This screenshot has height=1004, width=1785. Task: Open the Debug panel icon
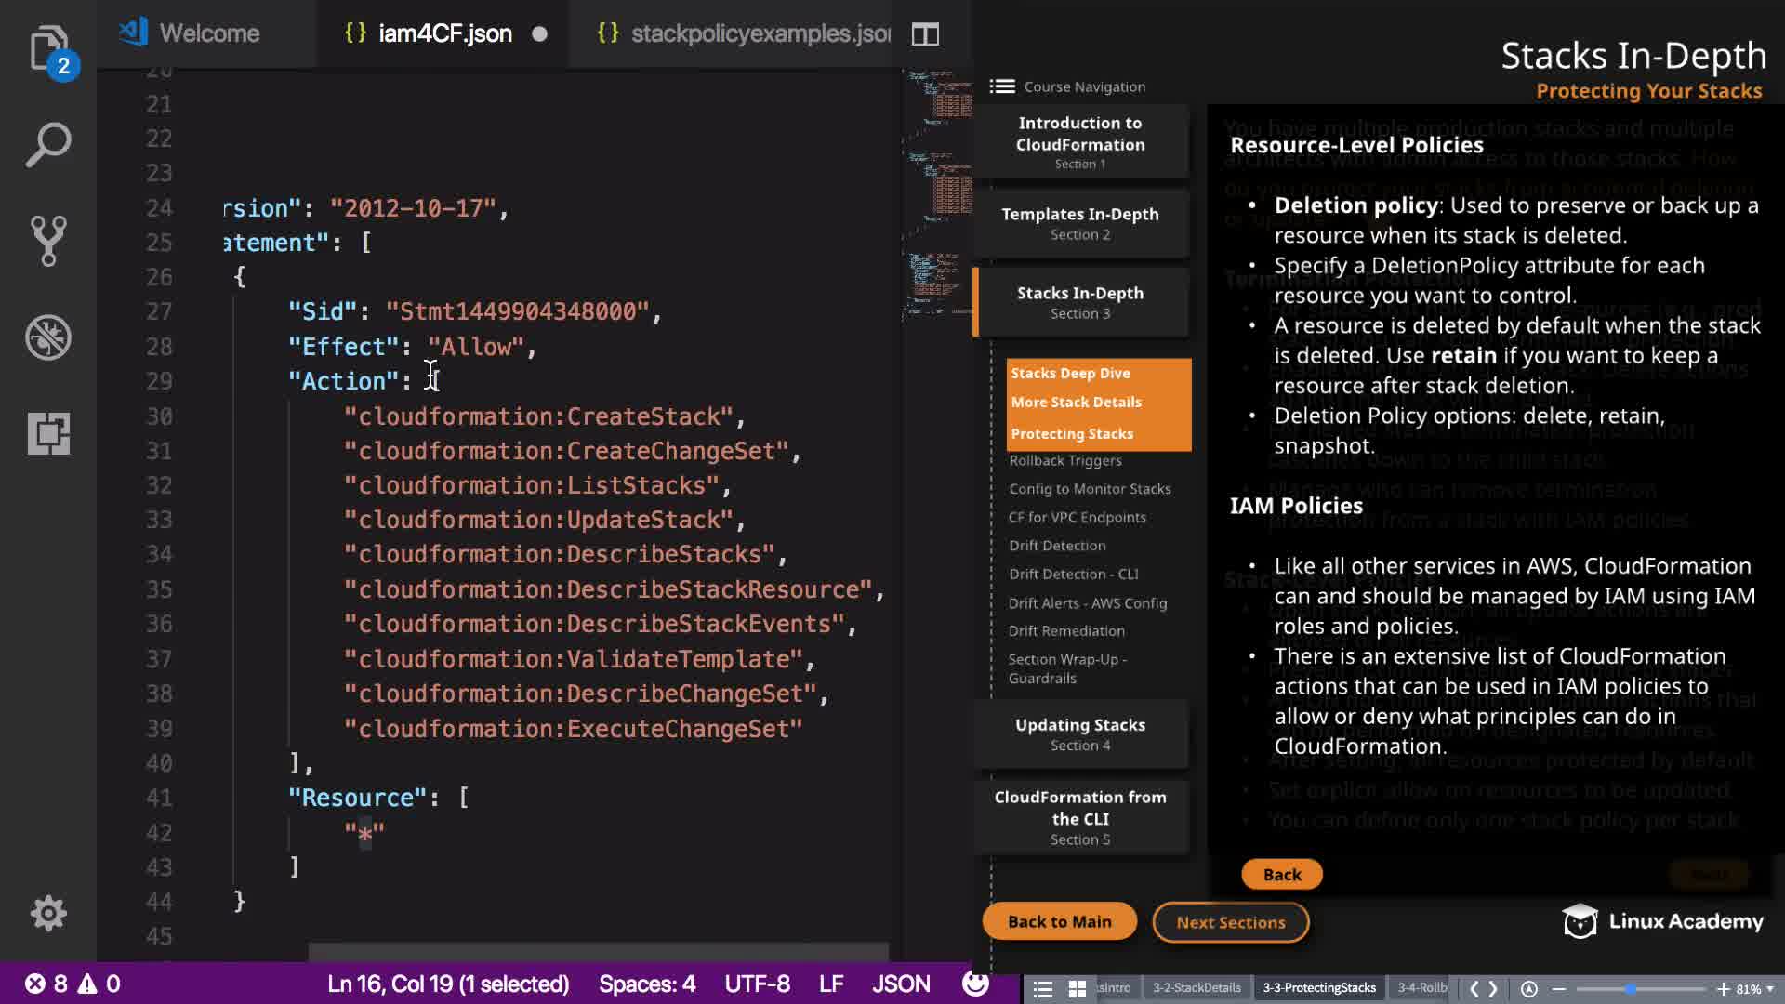coord(48,337)
